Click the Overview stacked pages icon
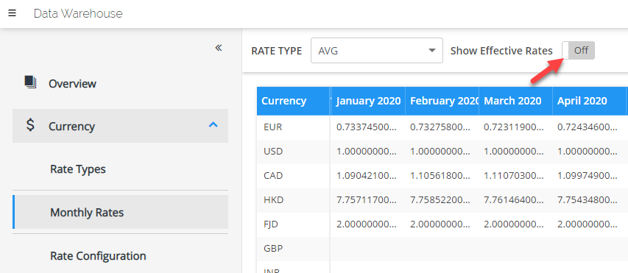The height and width of the screenshot is (273, 628). (x=30, y=82)
